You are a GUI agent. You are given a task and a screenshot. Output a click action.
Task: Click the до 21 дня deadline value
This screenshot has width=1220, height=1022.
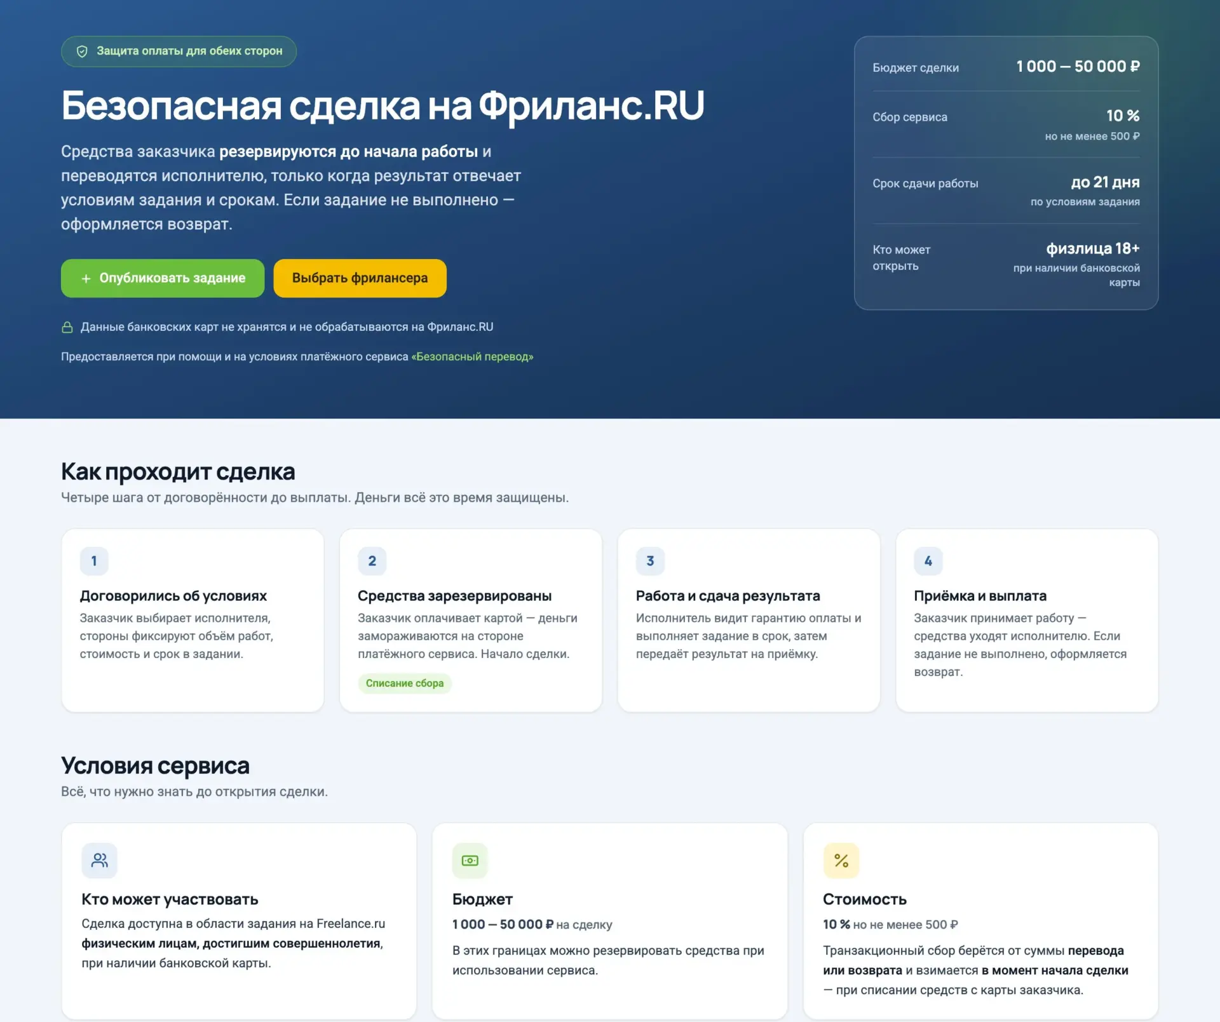point(1105,182)
